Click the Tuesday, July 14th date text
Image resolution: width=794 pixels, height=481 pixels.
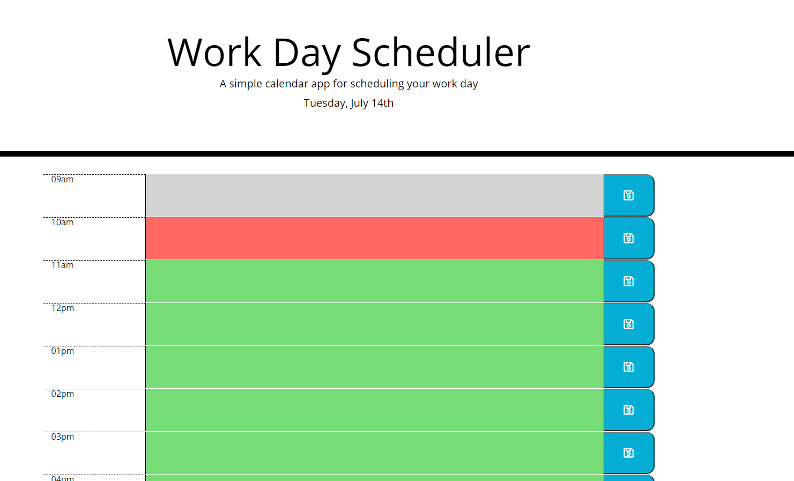pos(348,103)
